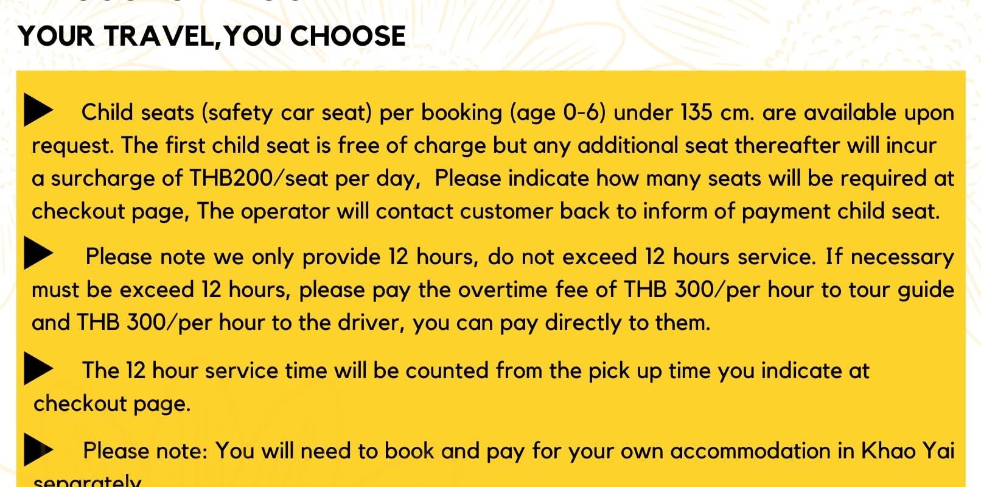Click the arrow bullet beside 'The 12 hour service'
The width and height of the screenshot is (981, 487).
[38, 370]
